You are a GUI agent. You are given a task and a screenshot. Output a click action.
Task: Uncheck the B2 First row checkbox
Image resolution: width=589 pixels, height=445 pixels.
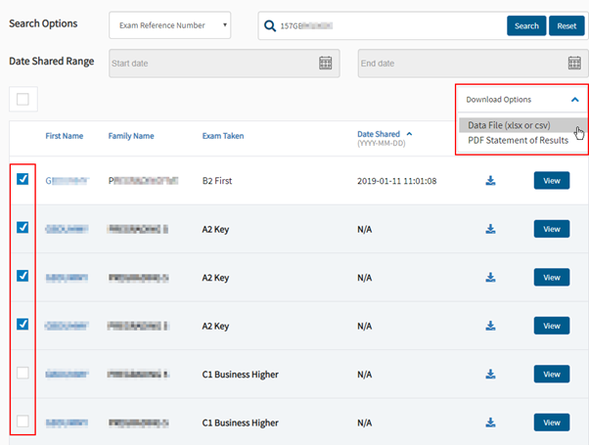click(x=23, y=179)
